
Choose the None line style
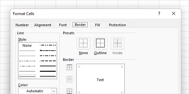pos(27,45)
